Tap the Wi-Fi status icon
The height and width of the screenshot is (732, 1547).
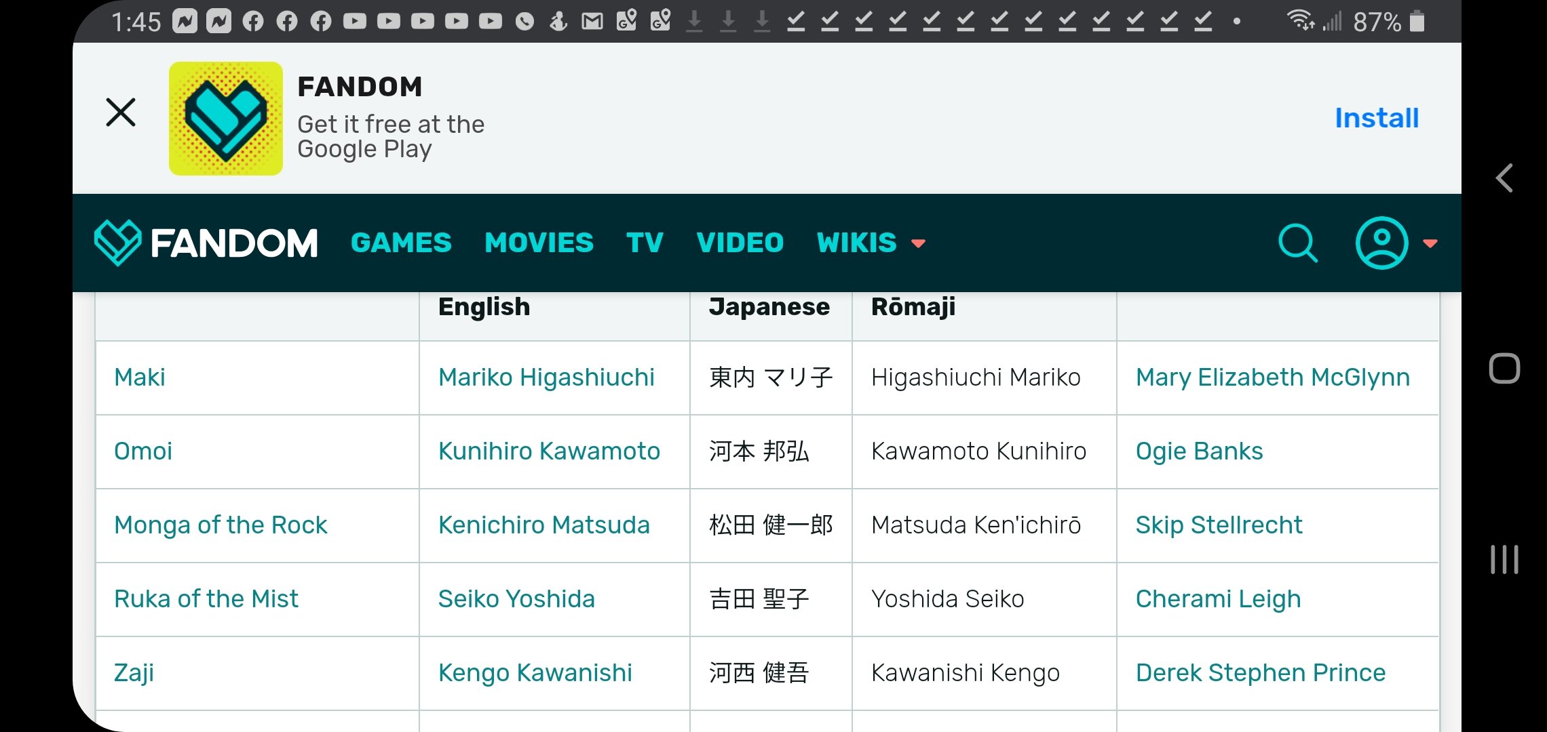coord(1301,20)
